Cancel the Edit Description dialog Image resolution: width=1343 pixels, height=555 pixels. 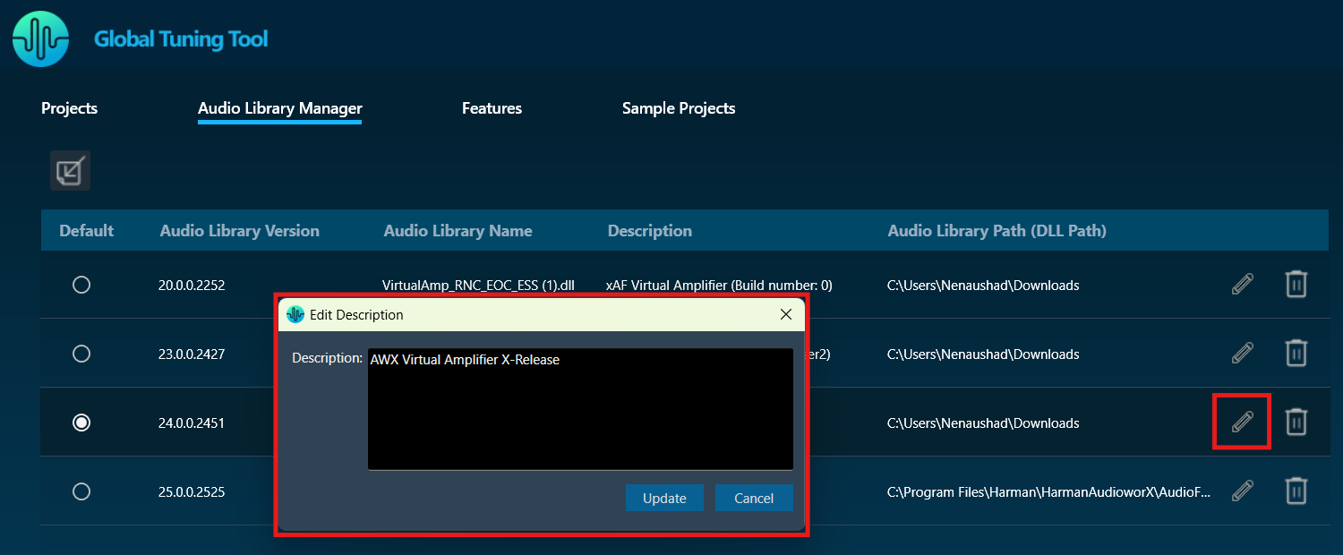754,498
